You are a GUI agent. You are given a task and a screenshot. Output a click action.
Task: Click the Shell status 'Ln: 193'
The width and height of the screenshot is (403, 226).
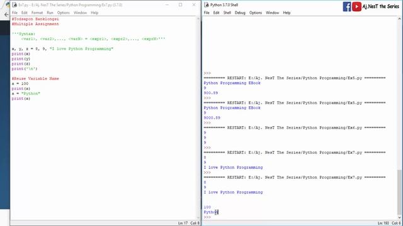click(x=383, y=223)
